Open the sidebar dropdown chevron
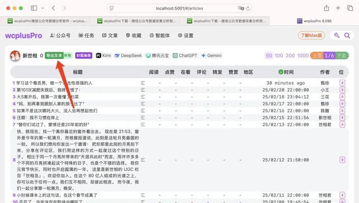359x203 pixels. click(43, 8)
